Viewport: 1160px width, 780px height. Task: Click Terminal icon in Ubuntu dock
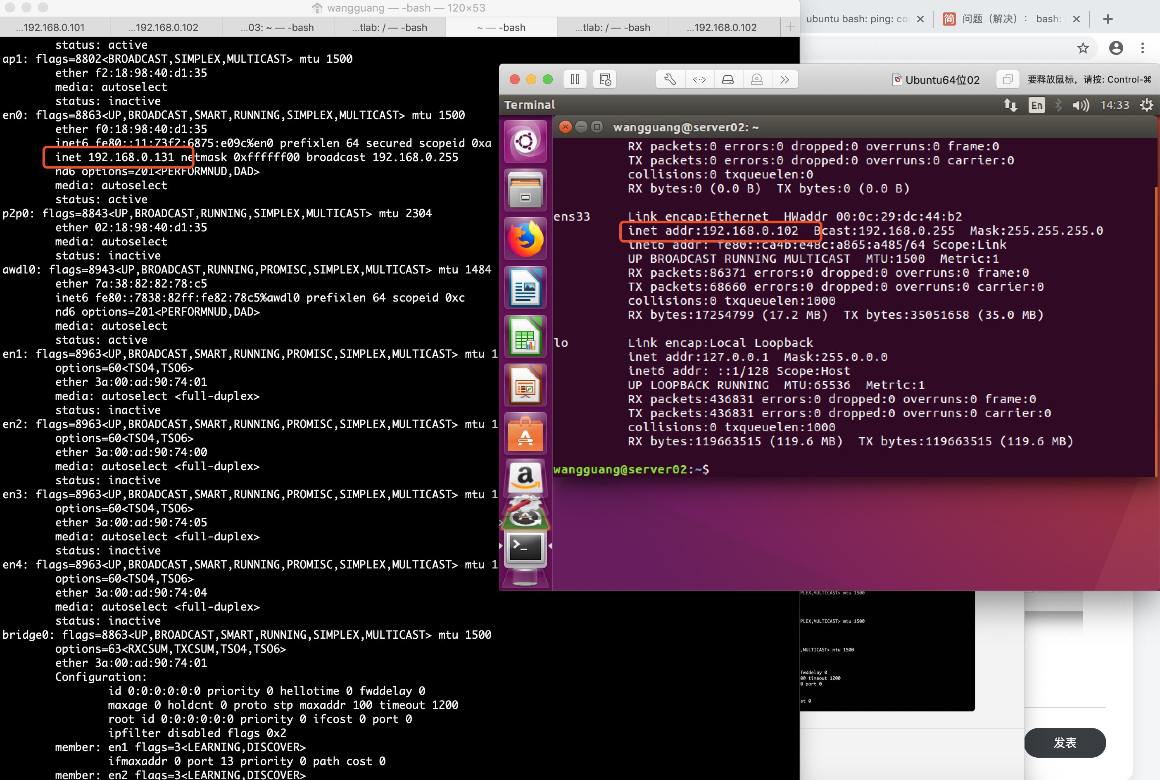coord(525,548)
